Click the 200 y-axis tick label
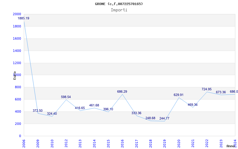 pos(18,124)
